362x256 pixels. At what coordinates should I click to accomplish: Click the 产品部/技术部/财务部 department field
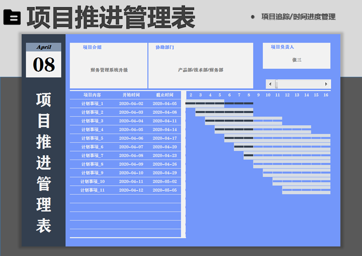[x=200, y=70]
